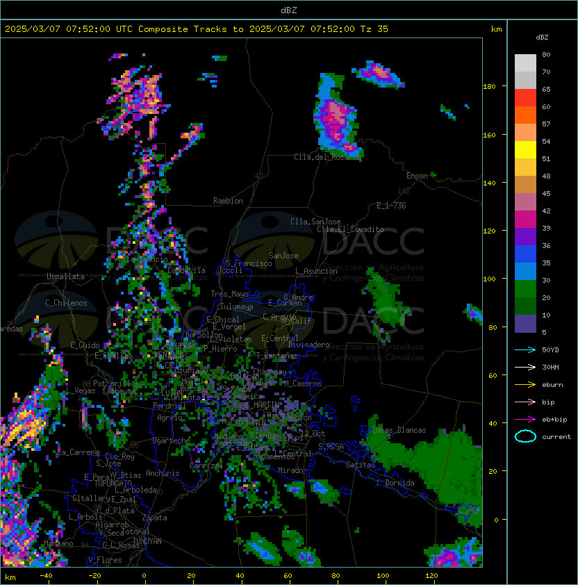Click the red 65 dBZ color swatch

click(525, 98)
